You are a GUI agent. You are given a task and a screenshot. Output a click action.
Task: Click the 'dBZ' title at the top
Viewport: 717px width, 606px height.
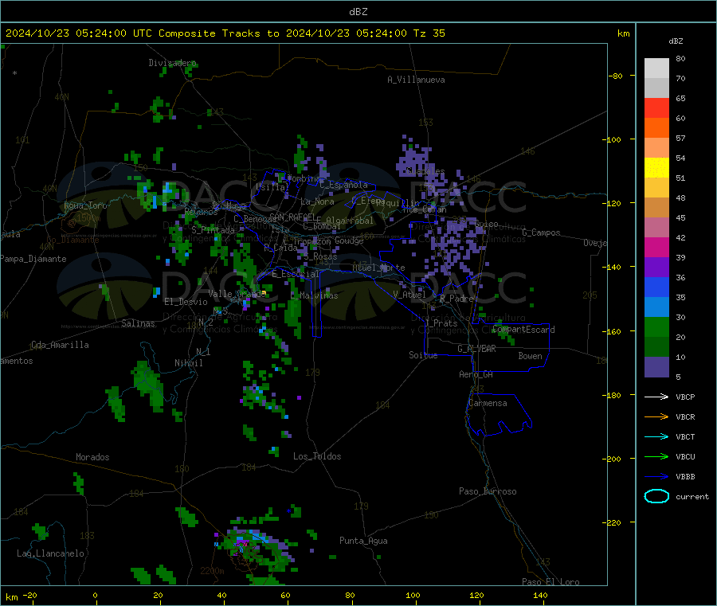pyautogui.click(x=358, y=12)
